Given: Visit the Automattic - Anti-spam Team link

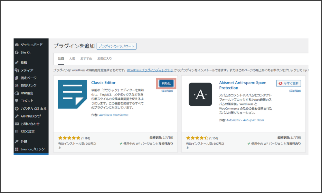Looking at the screenshot, I should click(x=245, y=120).
